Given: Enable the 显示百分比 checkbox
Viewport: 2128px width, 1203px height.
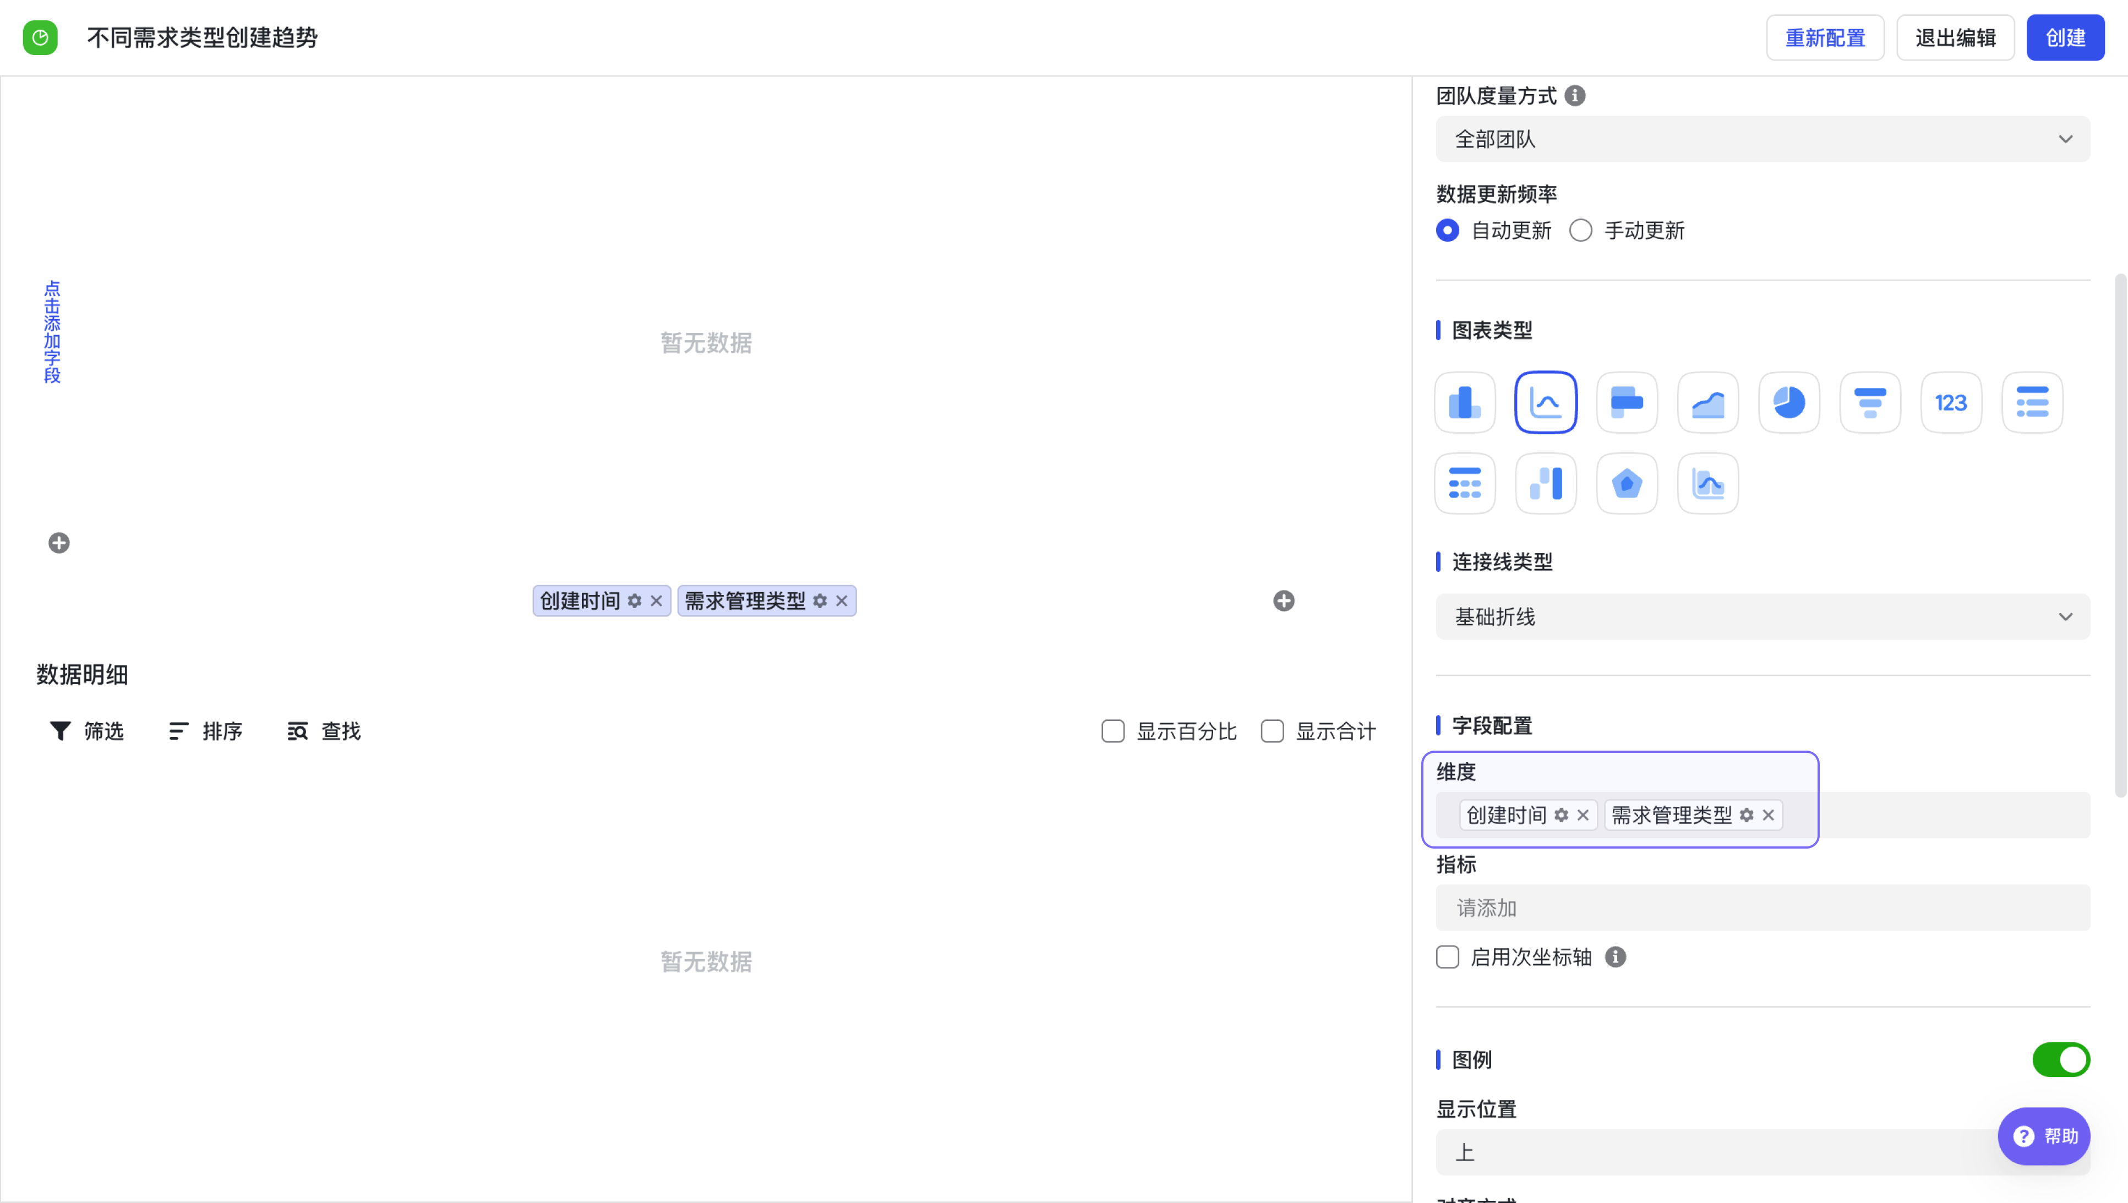Looking at the screenshot, I should 1112,731.
